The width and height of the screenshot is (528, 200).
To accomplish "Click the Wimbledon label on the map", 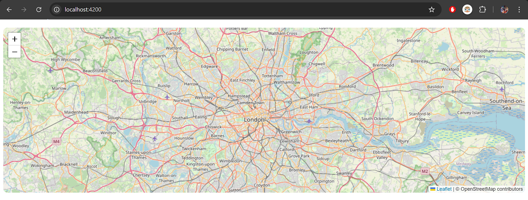I will click(230, 161).
